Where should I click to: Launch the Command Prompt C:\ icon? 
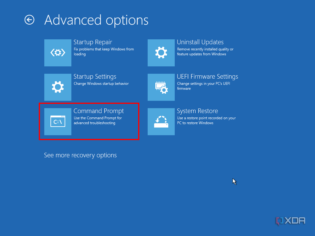pos(58,122)
